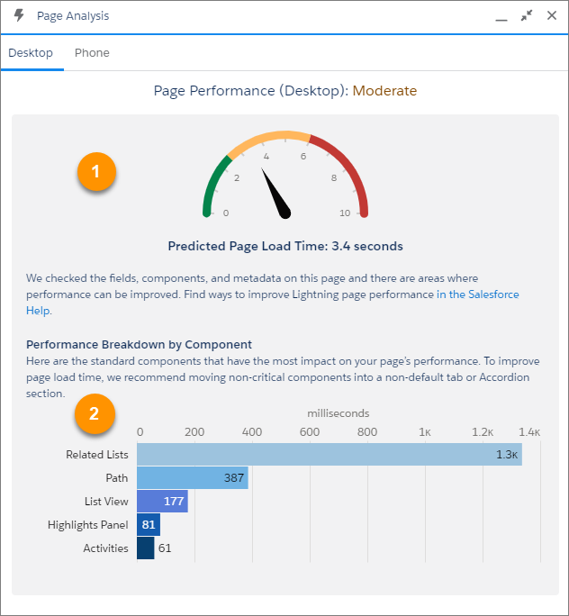Click the lightning bolt Page Analysis icon
This screenshot has height=616, width=569.
click(x=19, y=15)
